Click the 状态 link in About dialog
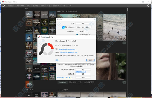Screen dimensions: 152x98 57,60
